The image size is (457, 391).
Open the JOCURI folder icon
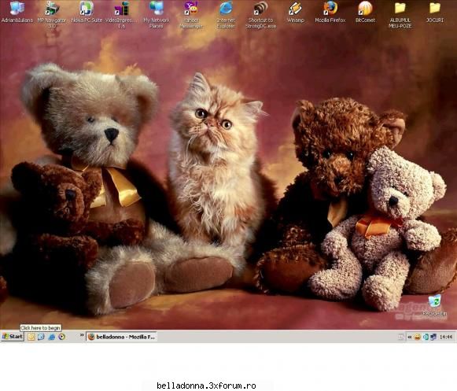point(434,12)
